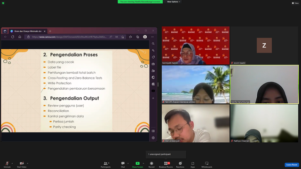Go back in the browser

(x=6, y=37)
